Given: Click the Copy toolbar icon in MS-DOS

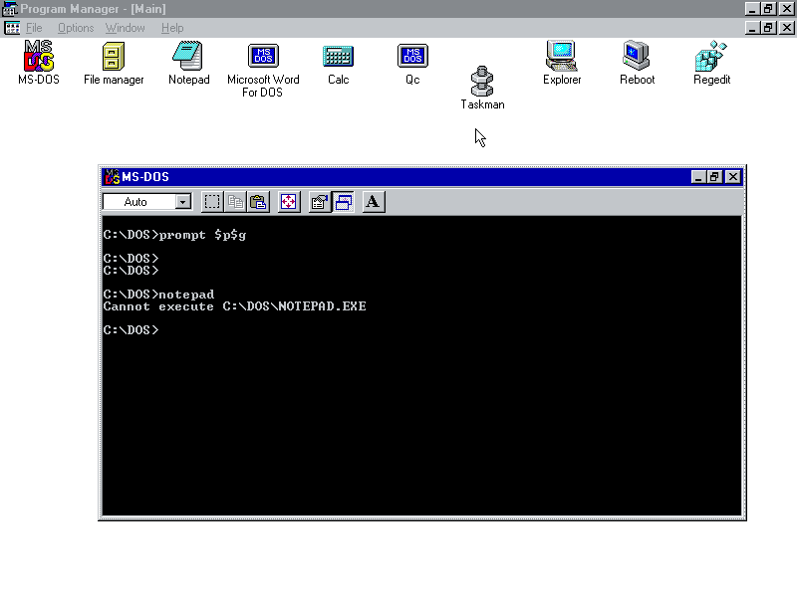Looking at the screenshot, I should tap(235, 202).
